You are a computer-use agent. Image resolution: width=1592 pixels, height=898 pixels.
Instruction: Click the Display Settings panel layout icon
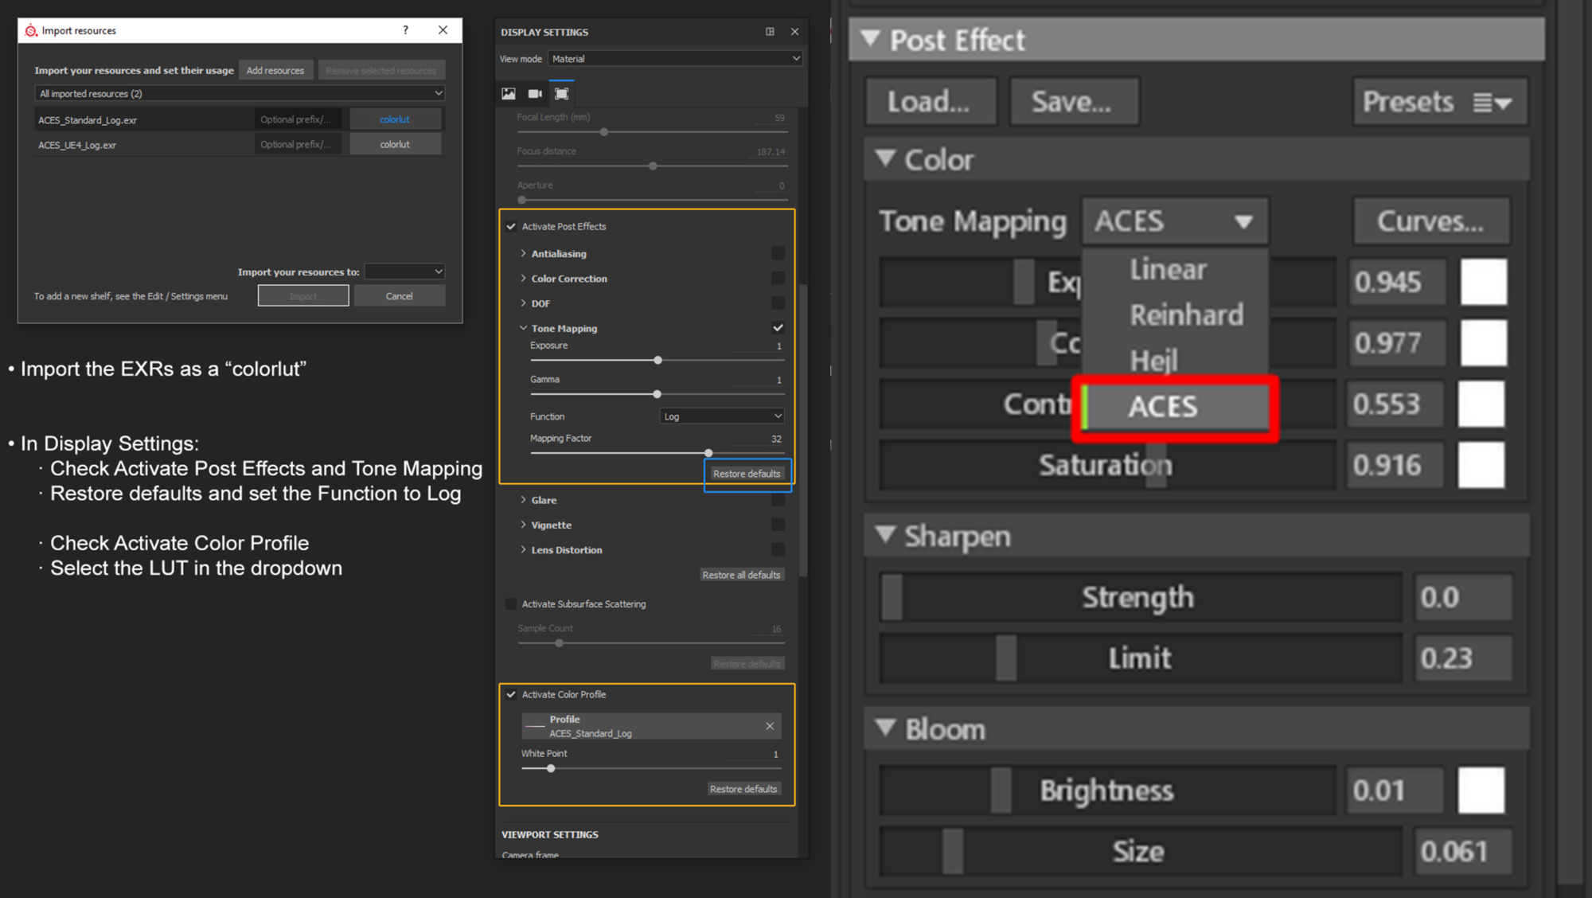coord(770,32)
